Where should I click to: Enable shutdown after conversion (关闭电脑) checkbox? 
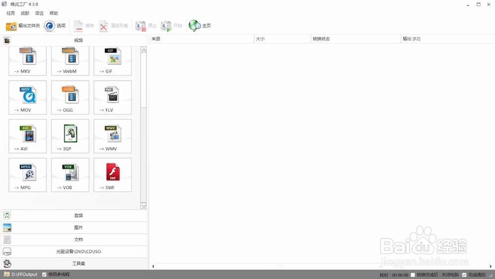(x=413, y=275)
